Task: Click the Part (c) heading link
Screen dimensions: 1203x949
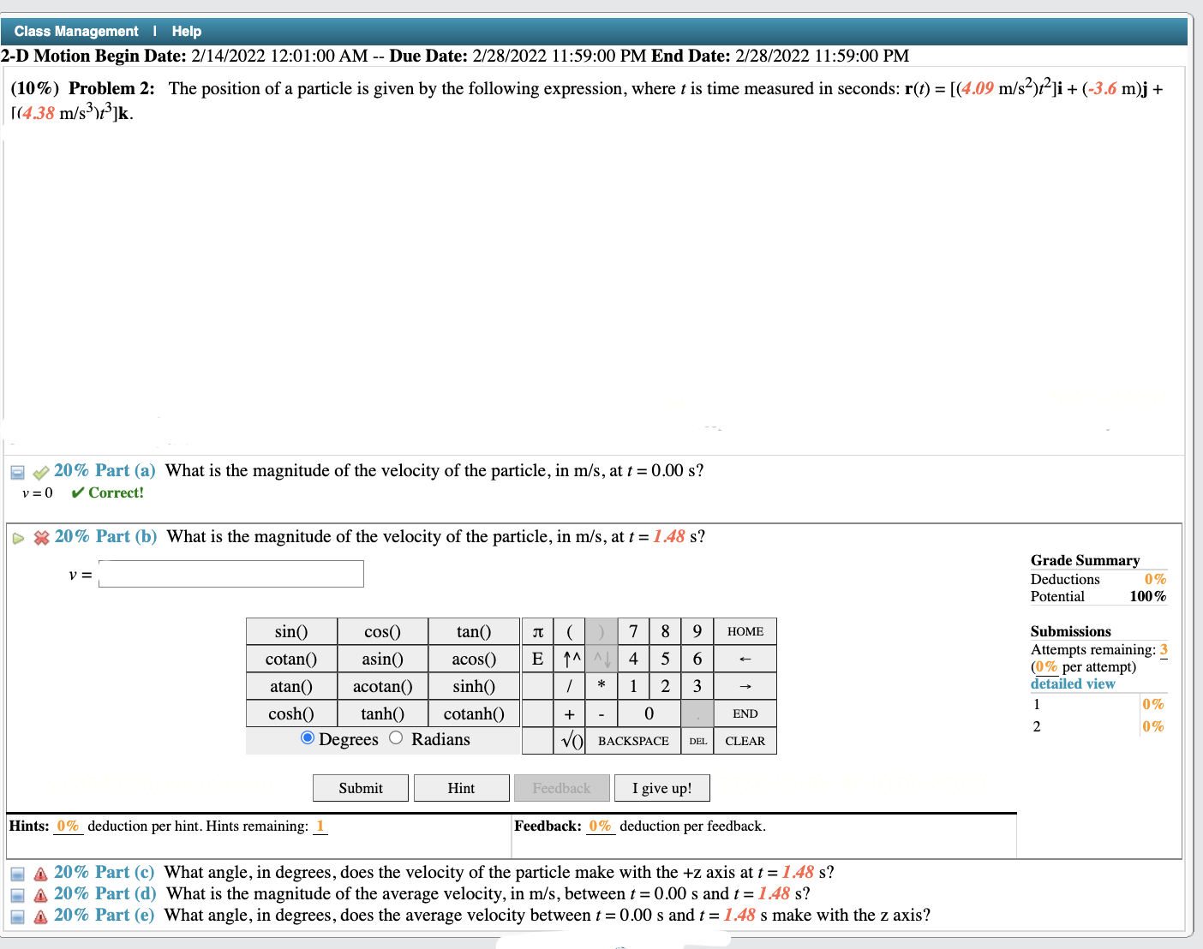Action: 105,872
